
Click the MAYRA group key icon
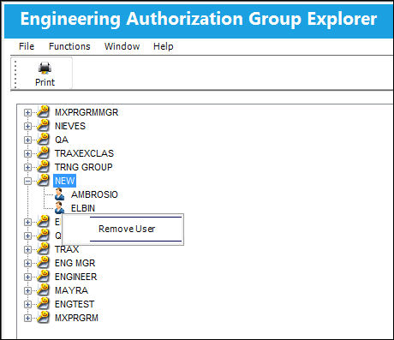pyautogui.click(x=44, y=289)
